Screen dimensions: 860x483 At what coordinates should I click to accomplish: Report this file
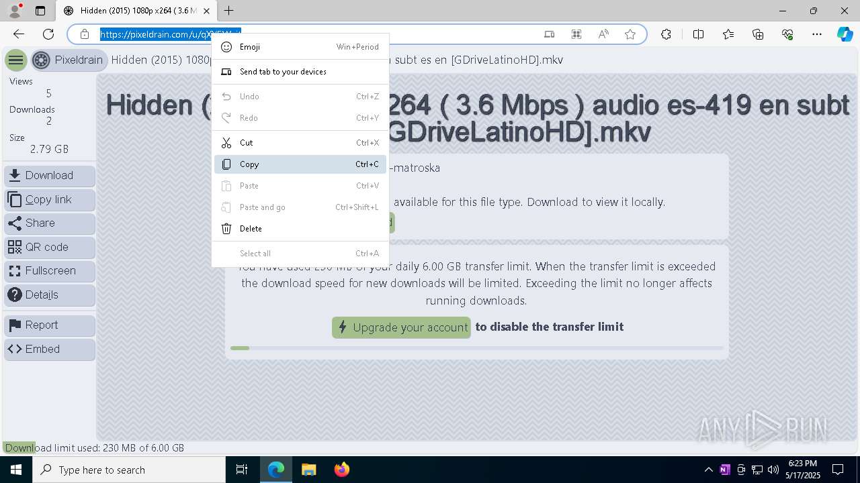[50, 325]
